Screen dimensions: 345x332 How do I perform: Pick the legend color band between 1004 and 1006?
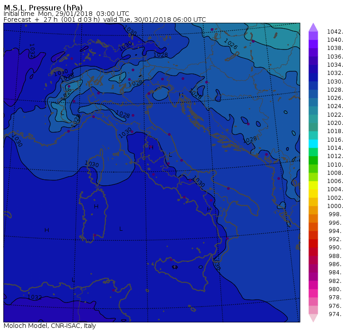point(313,185)
